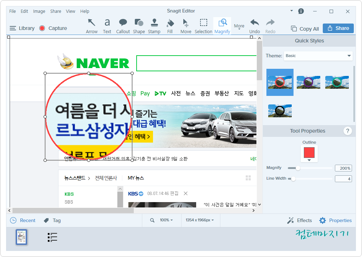
Task: Open the Edit menu
Action: [24, 11]
